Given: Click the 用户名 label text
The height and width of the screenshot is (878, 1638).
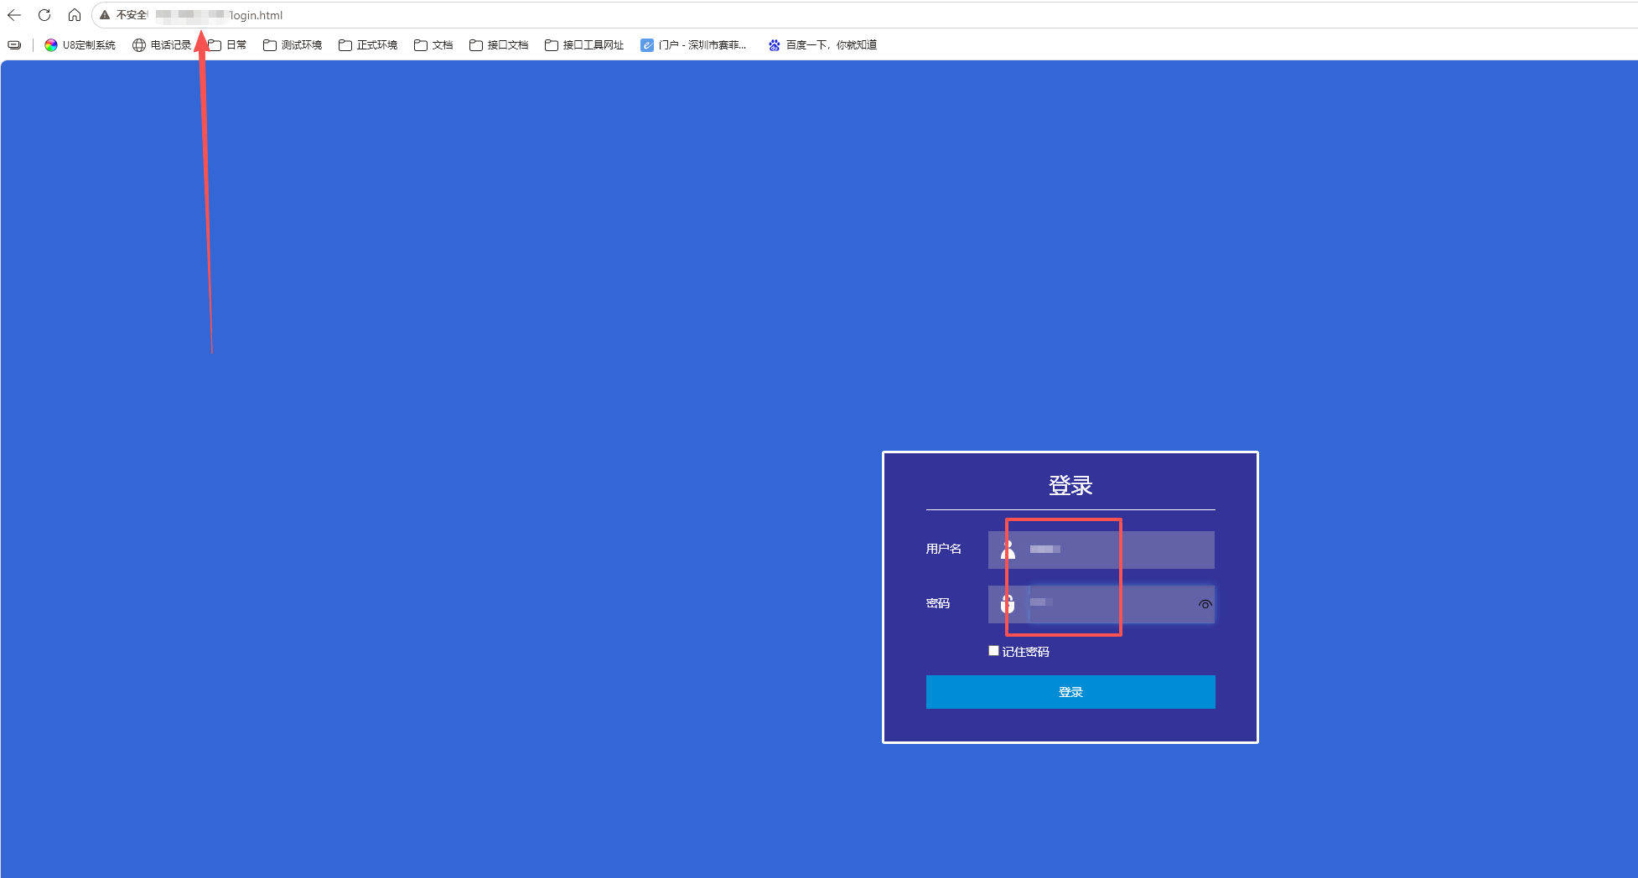Looking at the screenshot, I should (944, 549).
